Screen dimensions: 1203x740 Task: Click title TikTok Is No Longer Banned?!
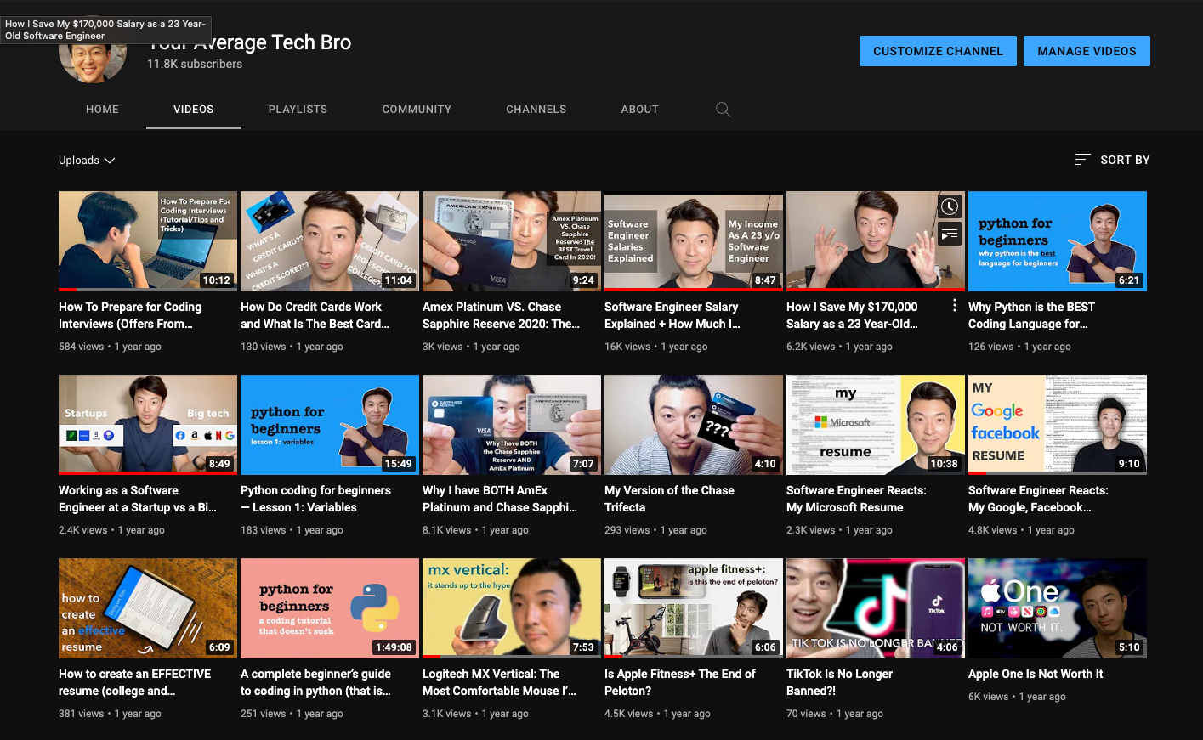coord(839,682)
